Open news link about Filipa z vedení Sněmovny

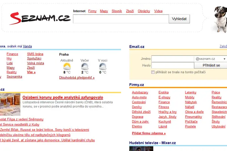point(22,119)
